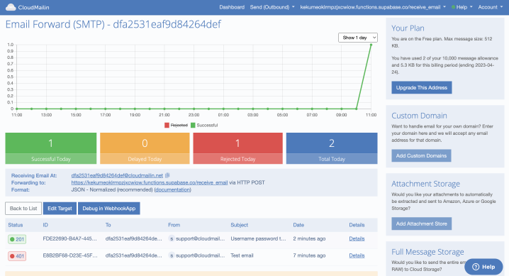Click the red 401 status badge

pyautogui.click(x=17, y=256)
